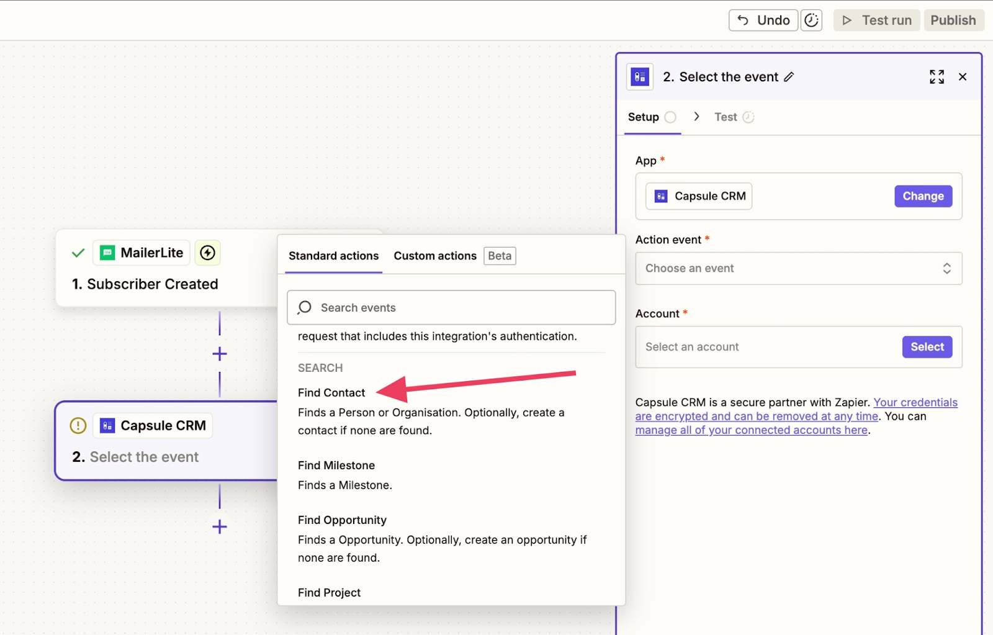
Task: Click the search magnifier icon
Action: [x=304, y=307]
